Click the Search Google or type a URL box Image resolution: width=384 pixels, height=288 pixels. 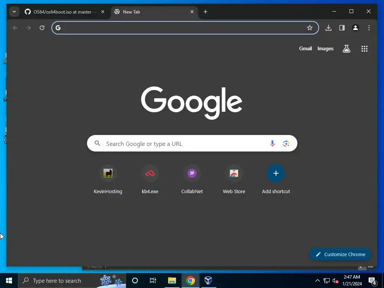[x=192, y=144]
